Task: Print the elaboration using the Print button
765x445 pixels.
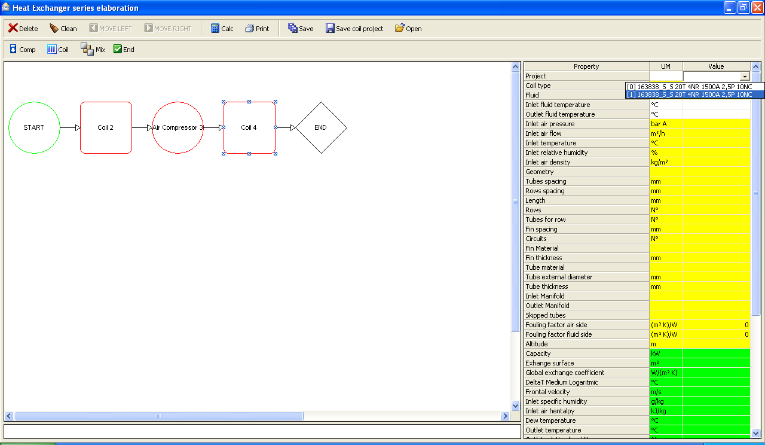Action: (x=257, y=29)
